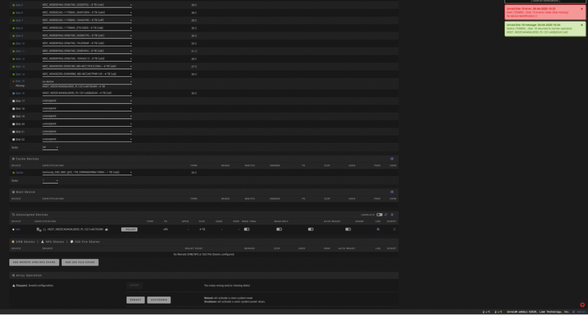Toggle the Read Only switch for sdh
The height and width of the screenshot is (316, 588).
[279, 230]
